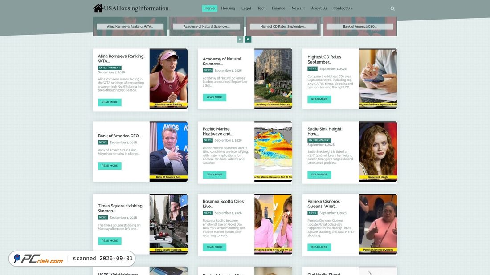Select the Home menu item

click(x=210, y=8)
